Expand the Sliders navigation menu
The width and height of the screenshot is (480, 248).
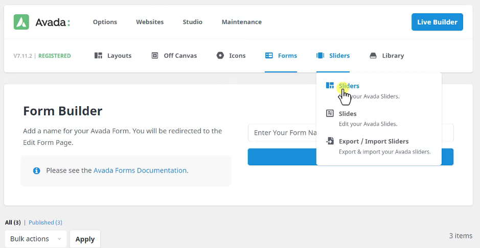pyautogui.click(x=333, y=56)
